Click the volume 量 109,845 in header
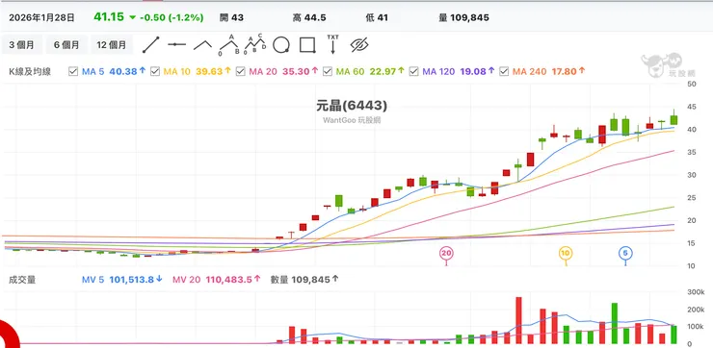Image resolution: width=713 pixels, height=348 pixels. pos(464,17)
